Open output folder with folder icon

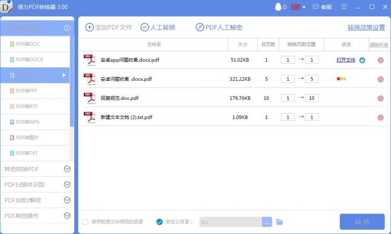(279, 222)
